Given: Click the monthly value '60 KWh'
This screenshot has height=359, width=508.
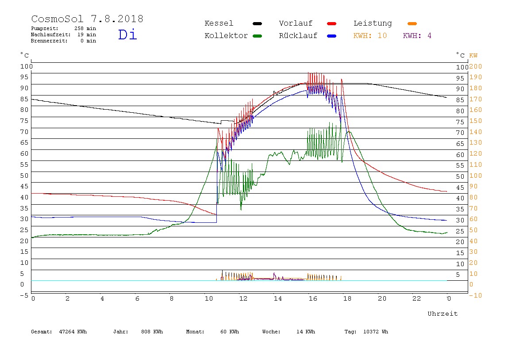Looking at the screenshot, I should [x=230, y=332].
